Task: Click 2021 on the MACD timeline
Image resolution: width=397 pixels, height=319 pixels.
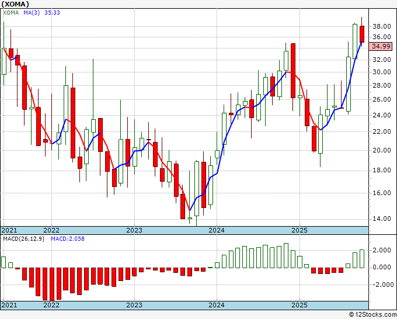Action: [9, 305]
